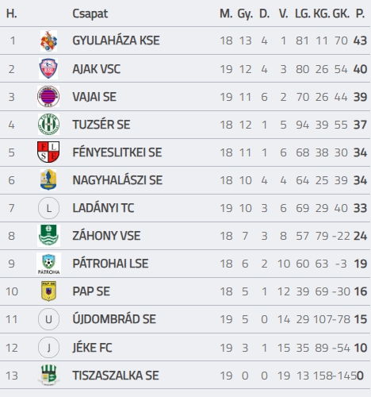The height and width of the screenshot is (397, 371).
Task: Click the GK. goal difference header
Action: pyautogui.click(x=341, y=13)
